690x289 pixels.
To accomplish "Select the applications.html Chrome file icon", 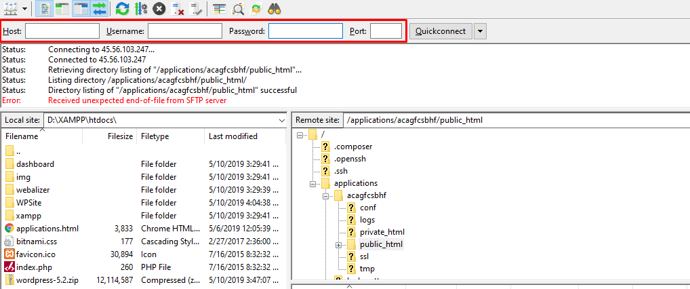I will [x=9, y=229].
